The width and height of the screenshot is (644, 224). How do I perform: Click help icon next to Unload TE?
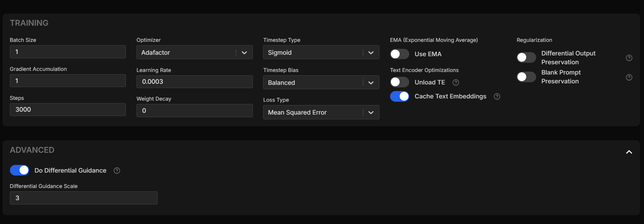[456, 83]
